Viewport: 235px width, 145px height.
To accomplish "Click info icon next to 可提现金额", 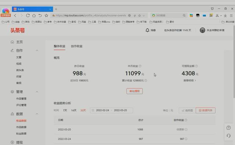I will tap(196, 66).
